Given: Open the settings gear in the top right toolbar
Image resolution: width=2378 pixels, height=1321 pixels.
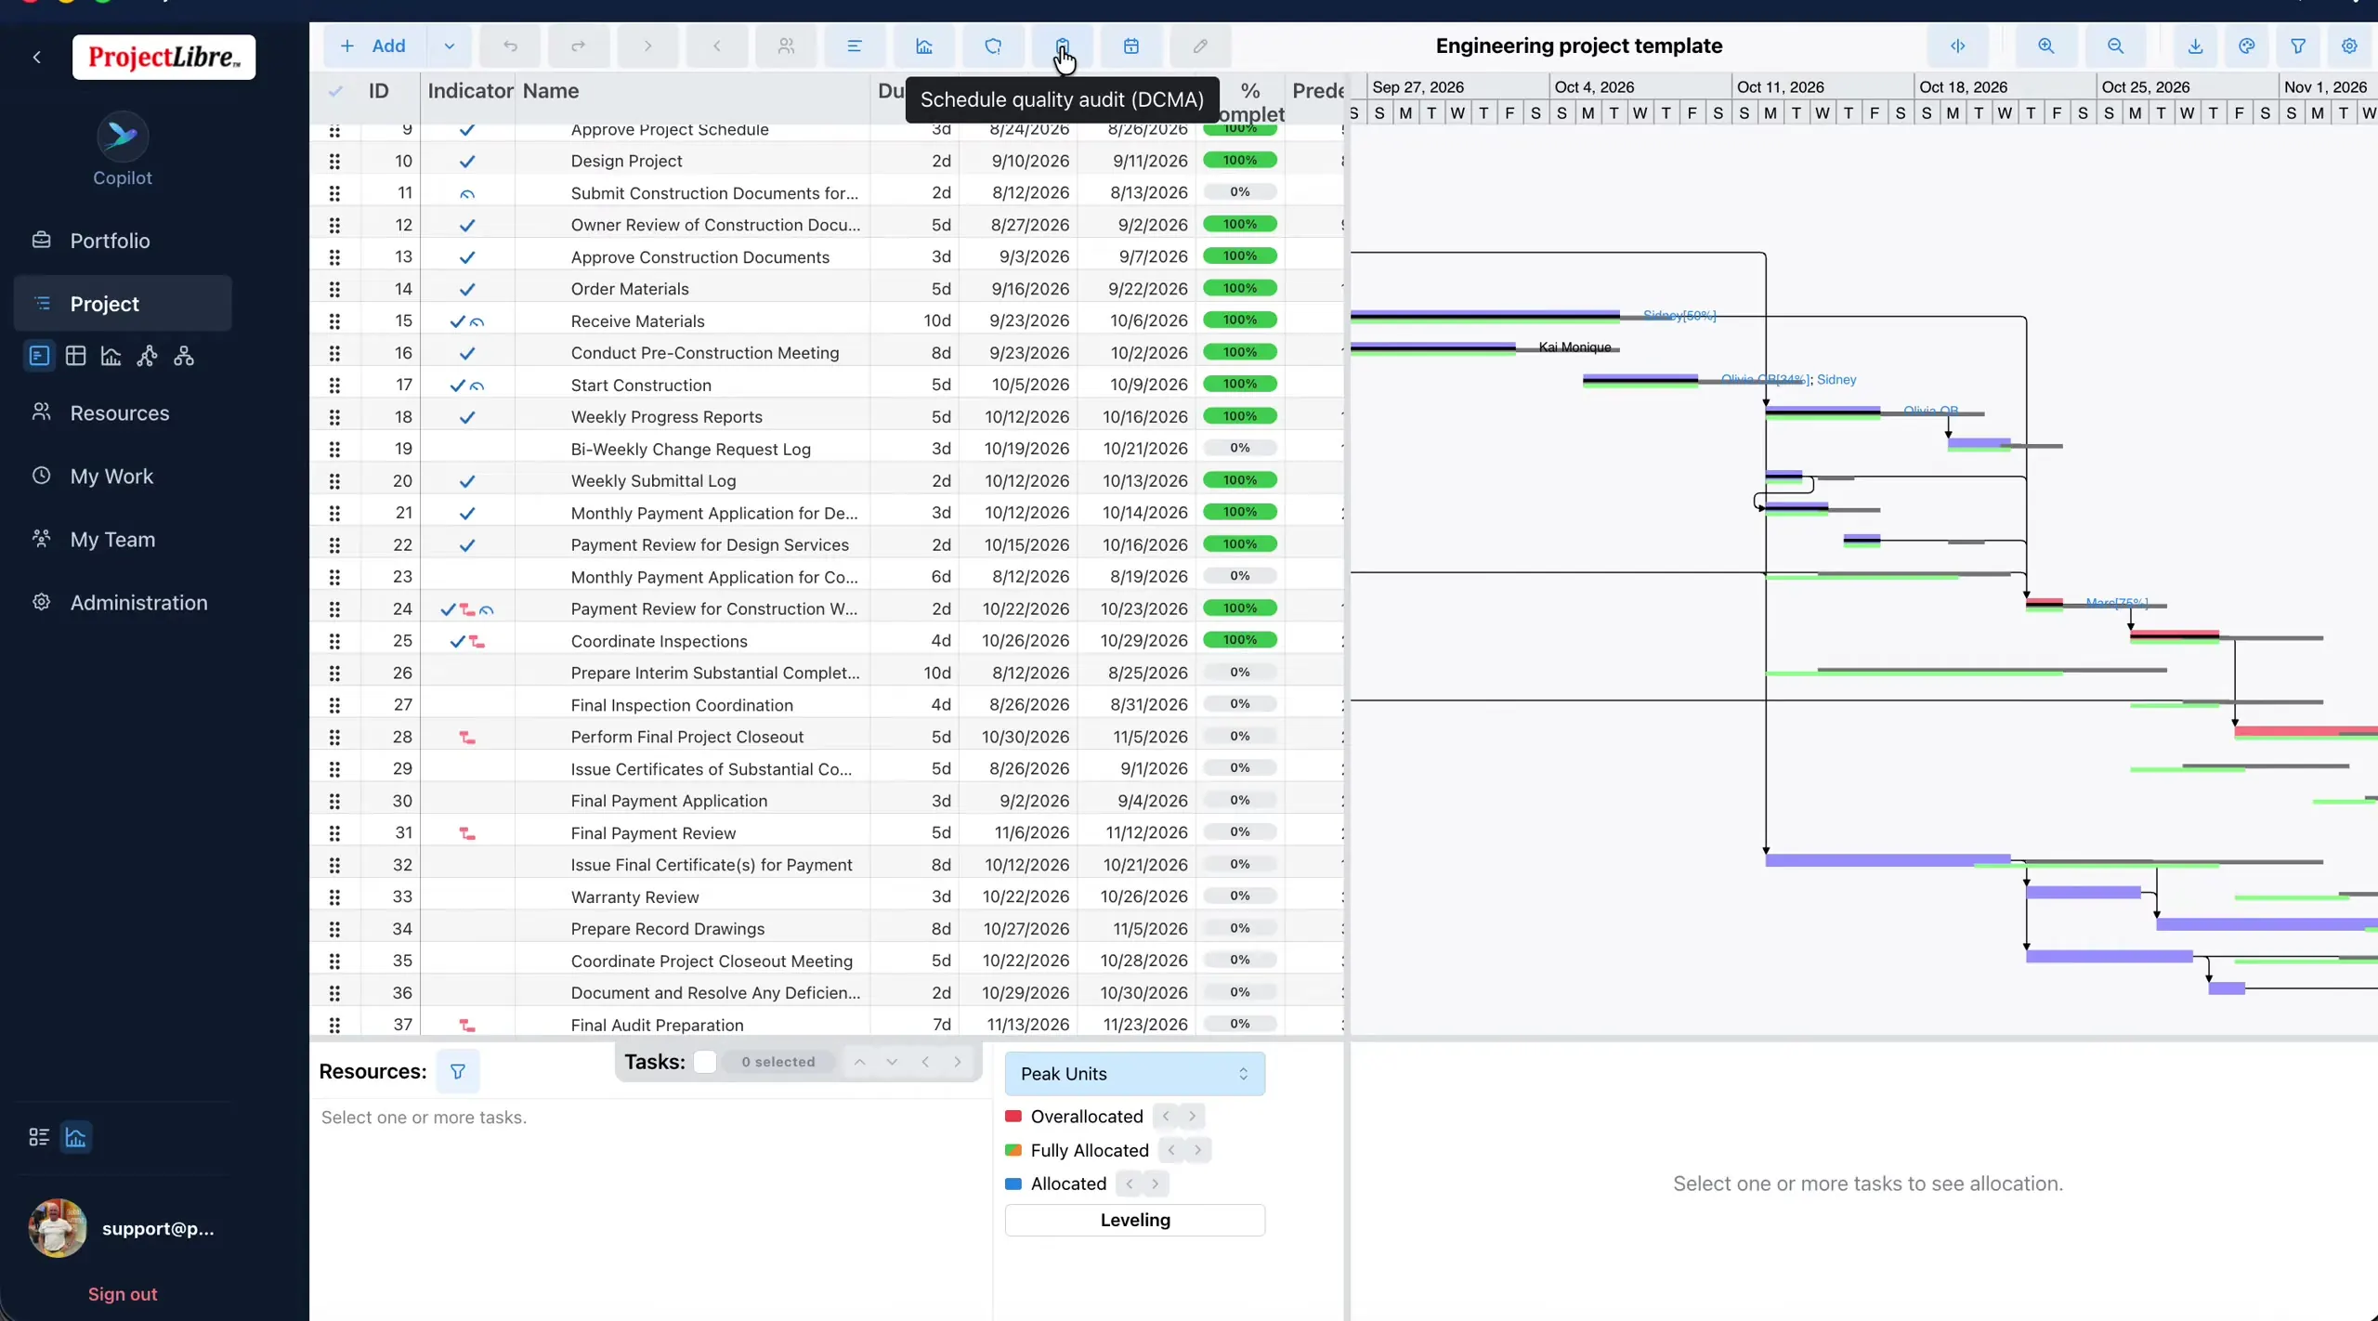Looking at the screenshot, I should click(2349, 46).
